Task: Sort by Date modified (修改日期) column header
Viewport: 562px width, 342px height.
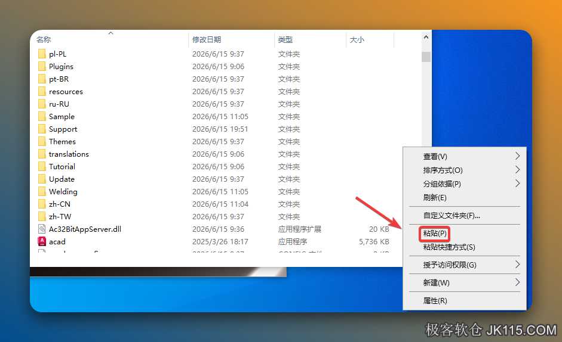Action: [207, 40]
